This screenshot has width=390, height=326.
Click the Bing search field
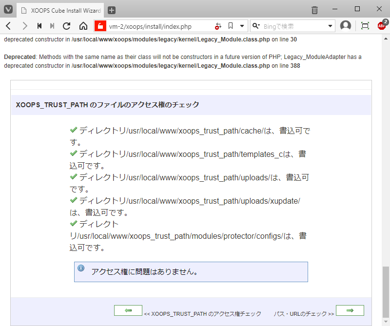pos(294,26)
